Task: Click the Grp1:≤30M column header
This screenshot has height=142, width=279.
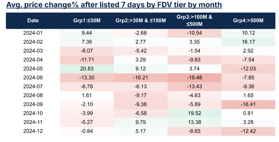Action: pos(87,20)
